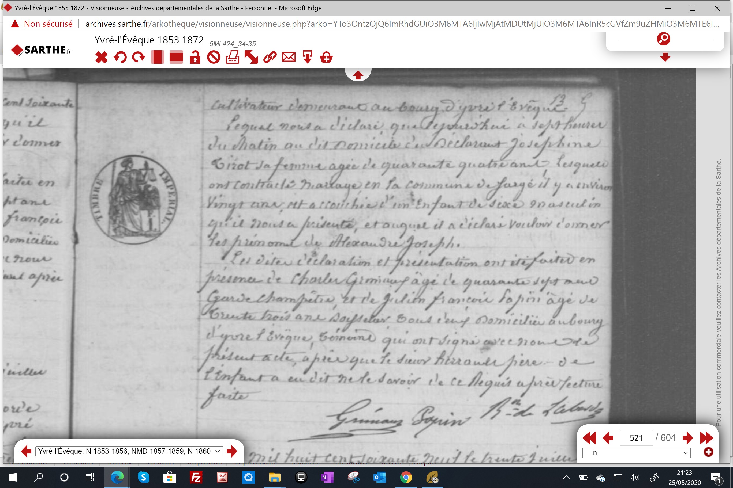Toggle the red prohibited circle icon
Screen dimensions: 733x488
click(x=214, y=57)
